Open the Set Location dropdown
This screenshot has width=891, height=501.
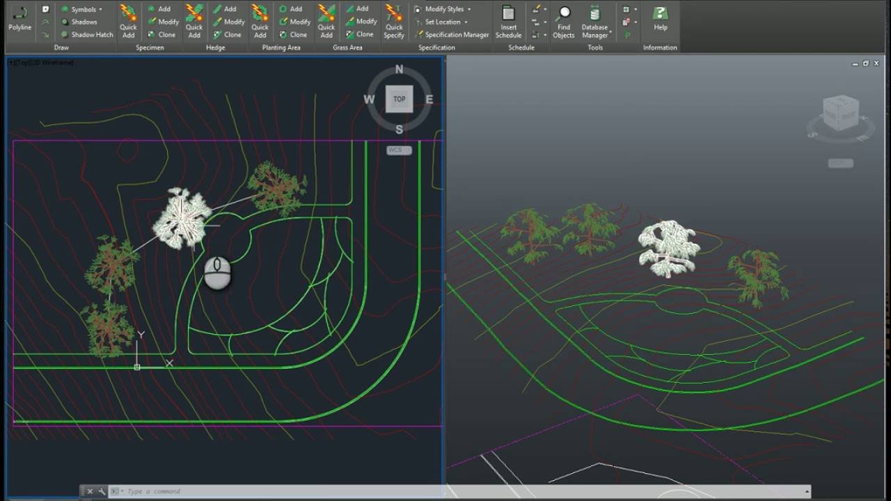click(x=441, y=22)
